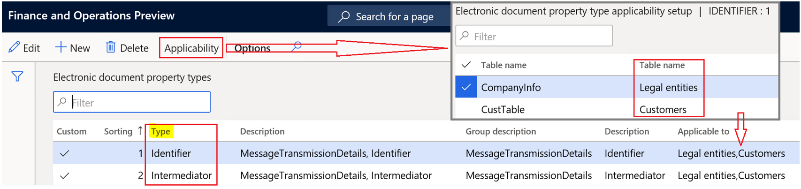Sort ascending arrow next to Sorting column

[x=140, y=131]
